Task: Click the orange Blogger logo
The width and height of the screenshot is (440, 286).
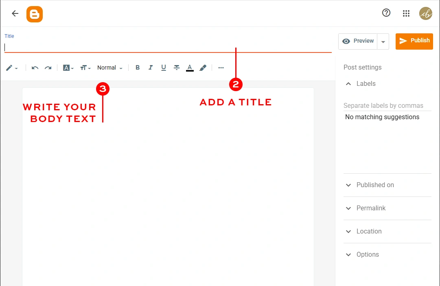Action: click(35, 14)
